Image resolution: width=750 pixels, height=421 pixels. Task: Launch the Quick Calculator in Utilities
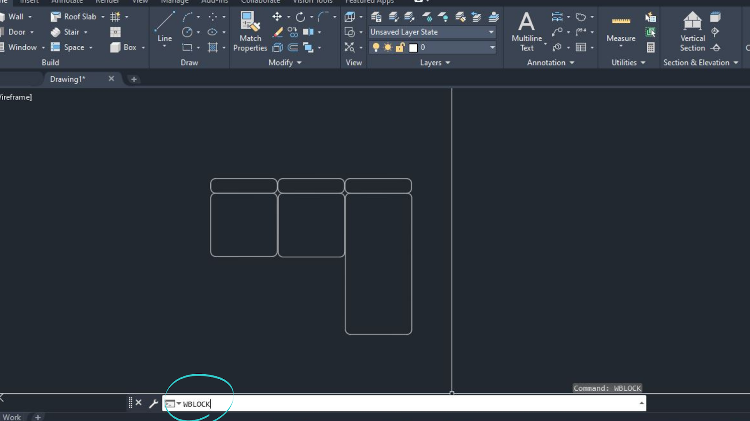652,47
